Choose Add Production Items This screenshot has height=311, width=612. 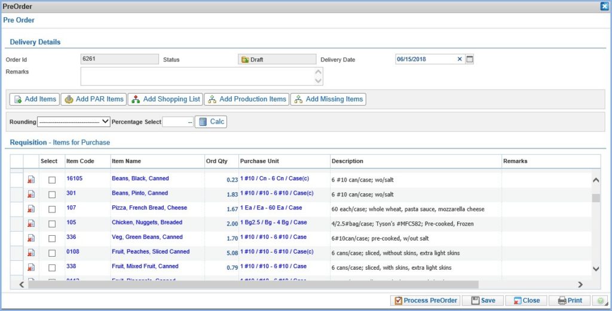click(247, 99)
